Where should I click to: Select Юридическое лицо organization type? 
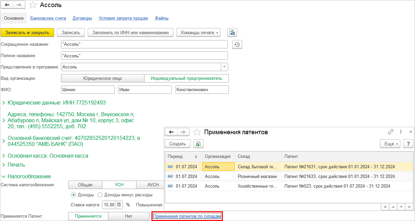tap(103, 78)
